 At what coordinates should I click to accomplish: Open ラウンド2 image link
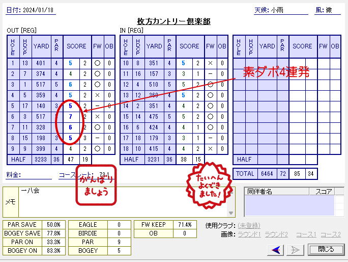tap(276, 234)
